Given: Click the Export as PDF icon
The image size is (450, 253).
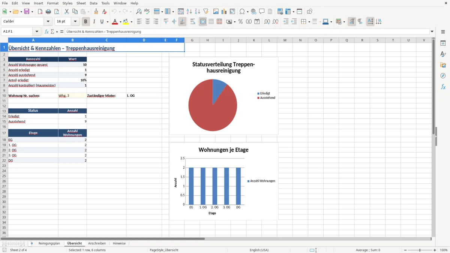Looking at the screenshot, I should point(40,12).
